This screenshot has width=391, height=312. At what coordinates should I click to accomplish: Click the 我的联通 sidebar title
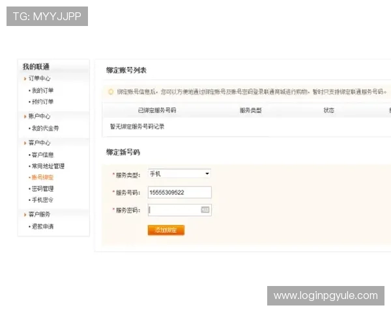point(36,67)
